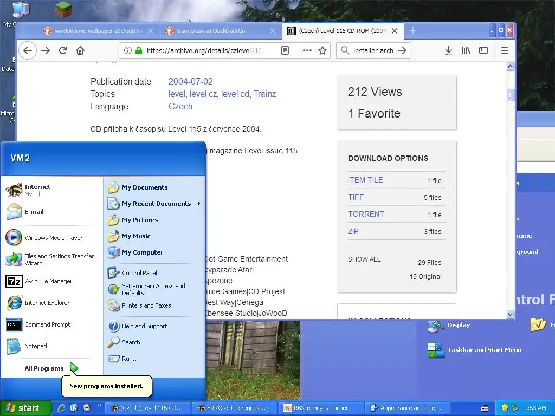This screenshot has height=416, width=555.
Task: Open the level cz topic link
Action: [x=203, y=94]
